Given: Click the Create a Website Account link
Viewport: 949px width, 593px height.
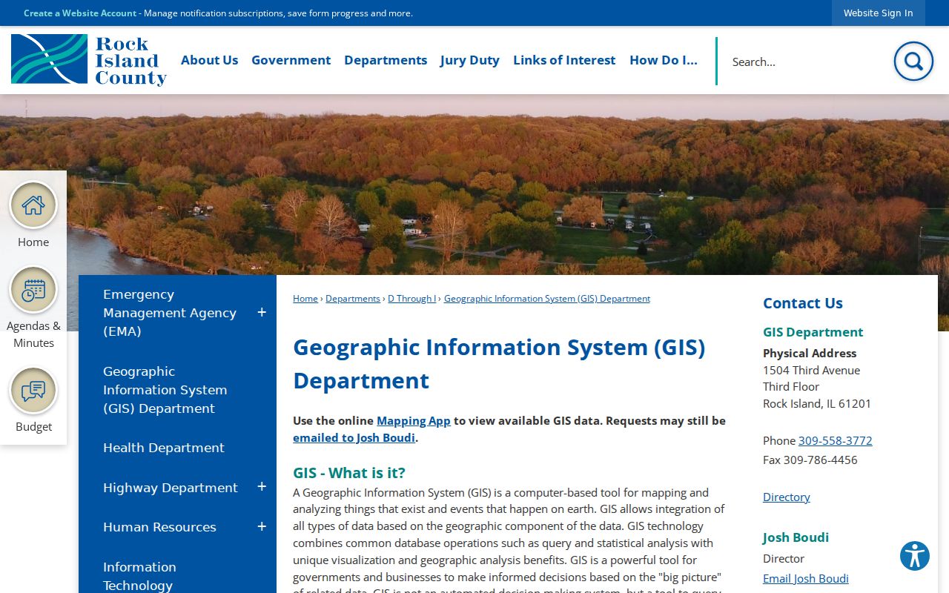Looking at the screenshot, I should (80, 13).
